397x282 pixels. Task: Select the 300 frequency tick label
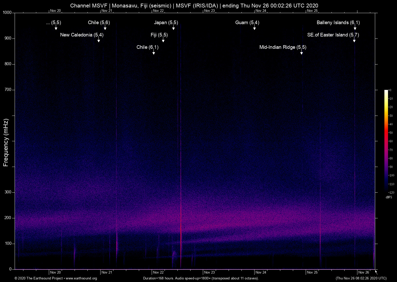click(8, 192)
